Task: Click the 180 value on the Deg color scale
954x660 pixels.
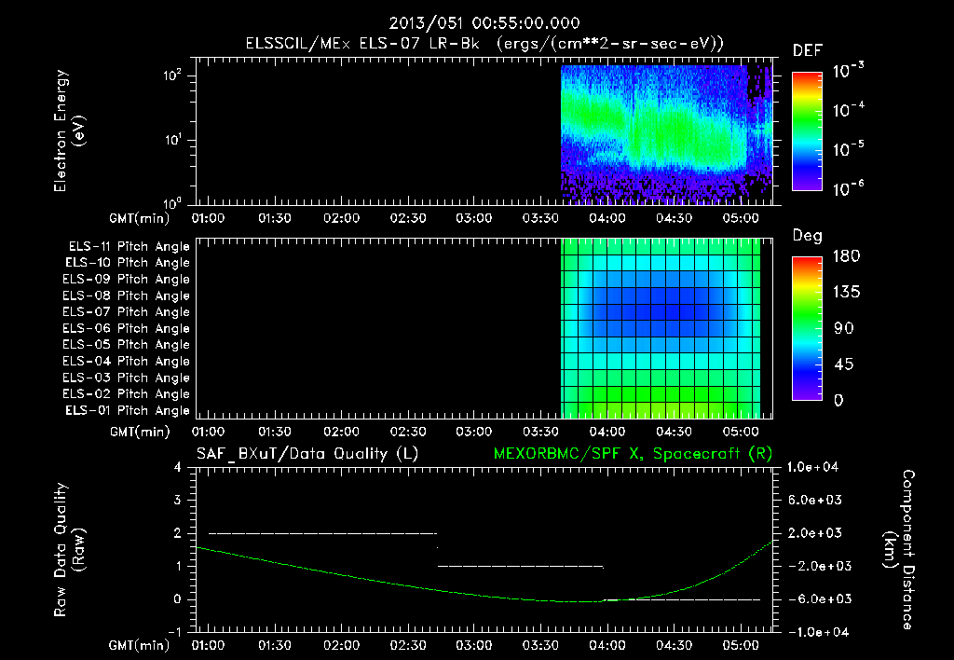Action: [846, 255]
